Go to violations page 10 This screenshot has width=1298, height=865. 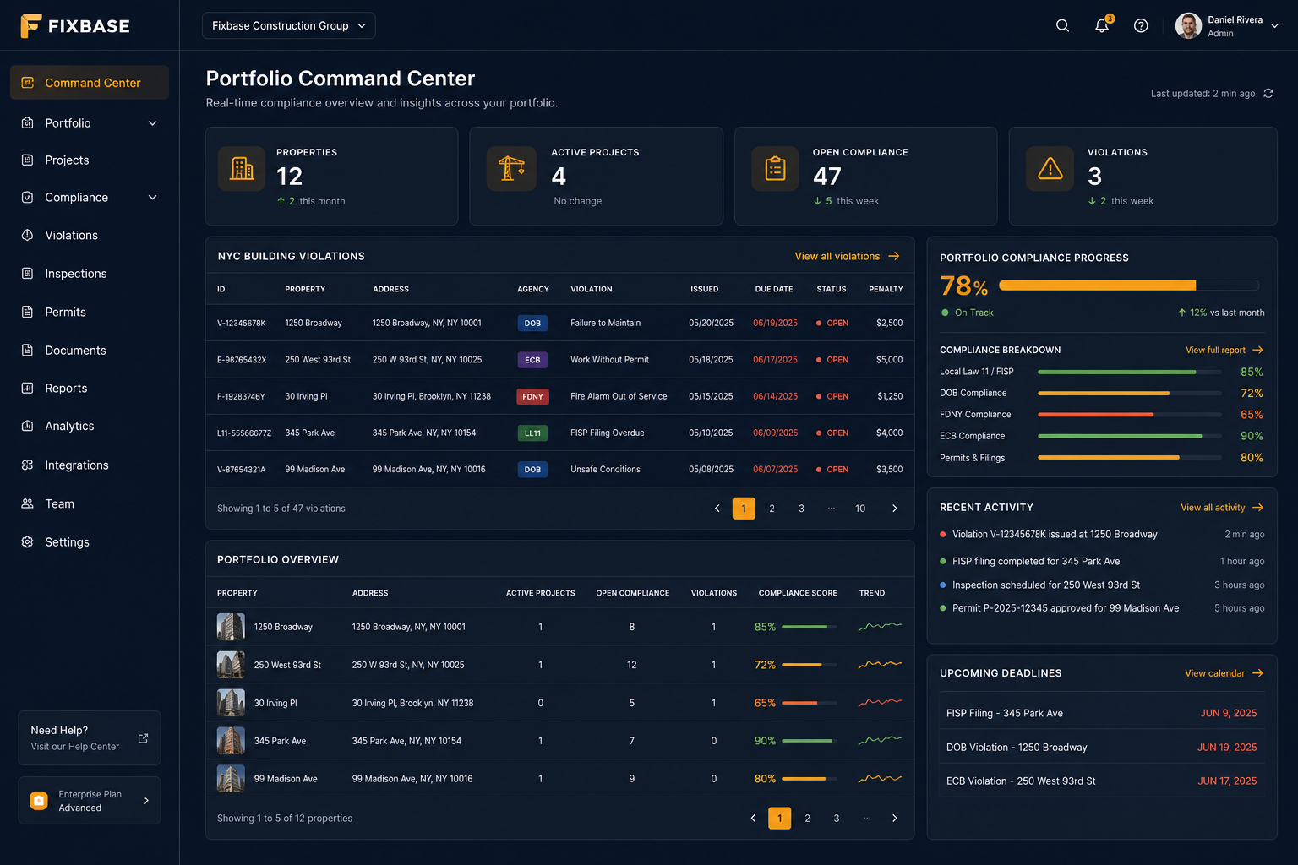860,509
